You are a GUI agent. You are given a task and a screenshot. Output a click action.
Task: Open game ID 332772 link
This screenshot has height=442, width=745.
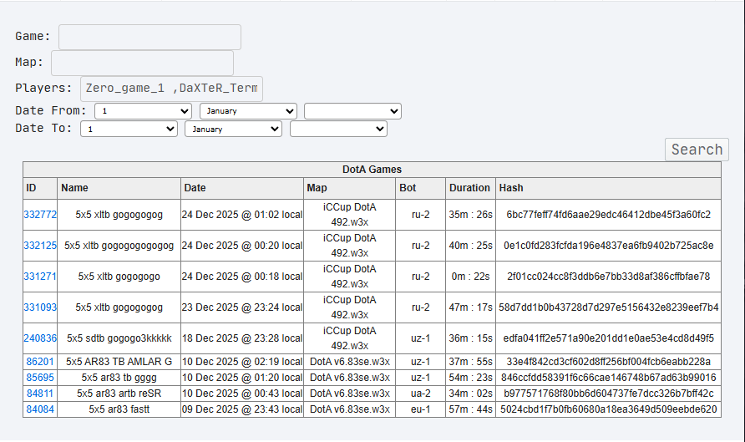coord(40,215)
